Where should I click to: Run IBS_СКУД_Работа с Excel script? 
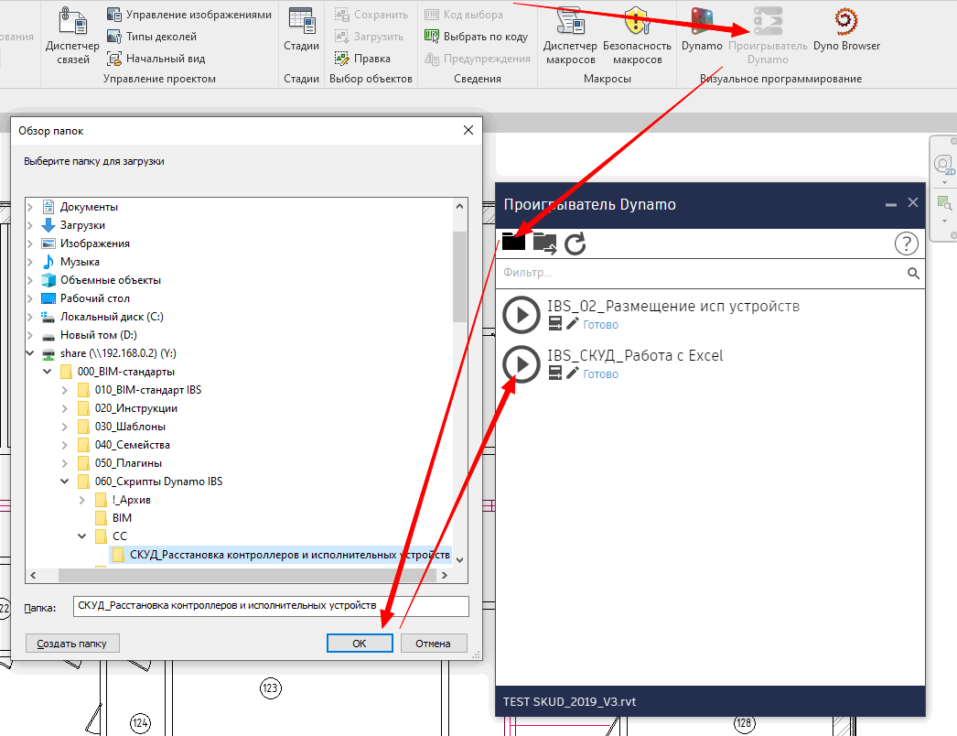pyautogui.click(x=522, y=364)
